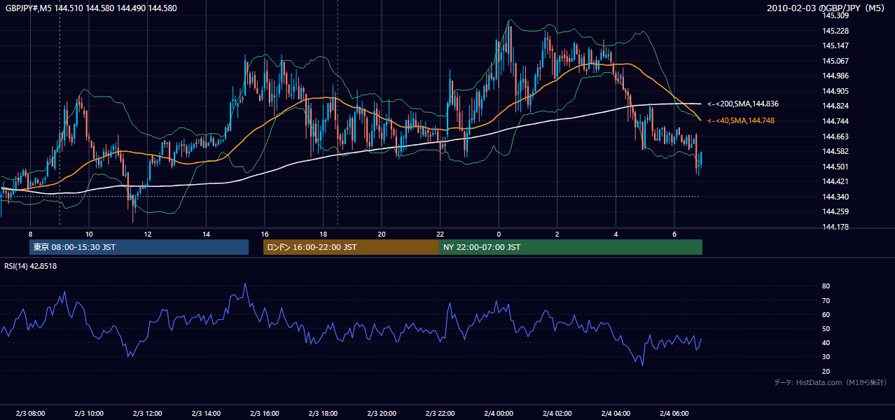Click RSI scale value 40
Viewport: 895px width, 420px height.
click(x=826, y=343)
